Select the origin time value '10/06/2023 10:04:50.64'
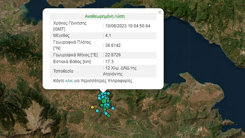Screen dimensions: 245x138 tap(128, 26)
